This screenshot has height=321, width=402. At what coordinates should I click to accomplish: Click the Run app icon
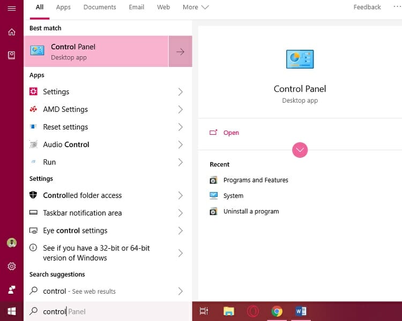pyautogui.click(x=33, y=162)
